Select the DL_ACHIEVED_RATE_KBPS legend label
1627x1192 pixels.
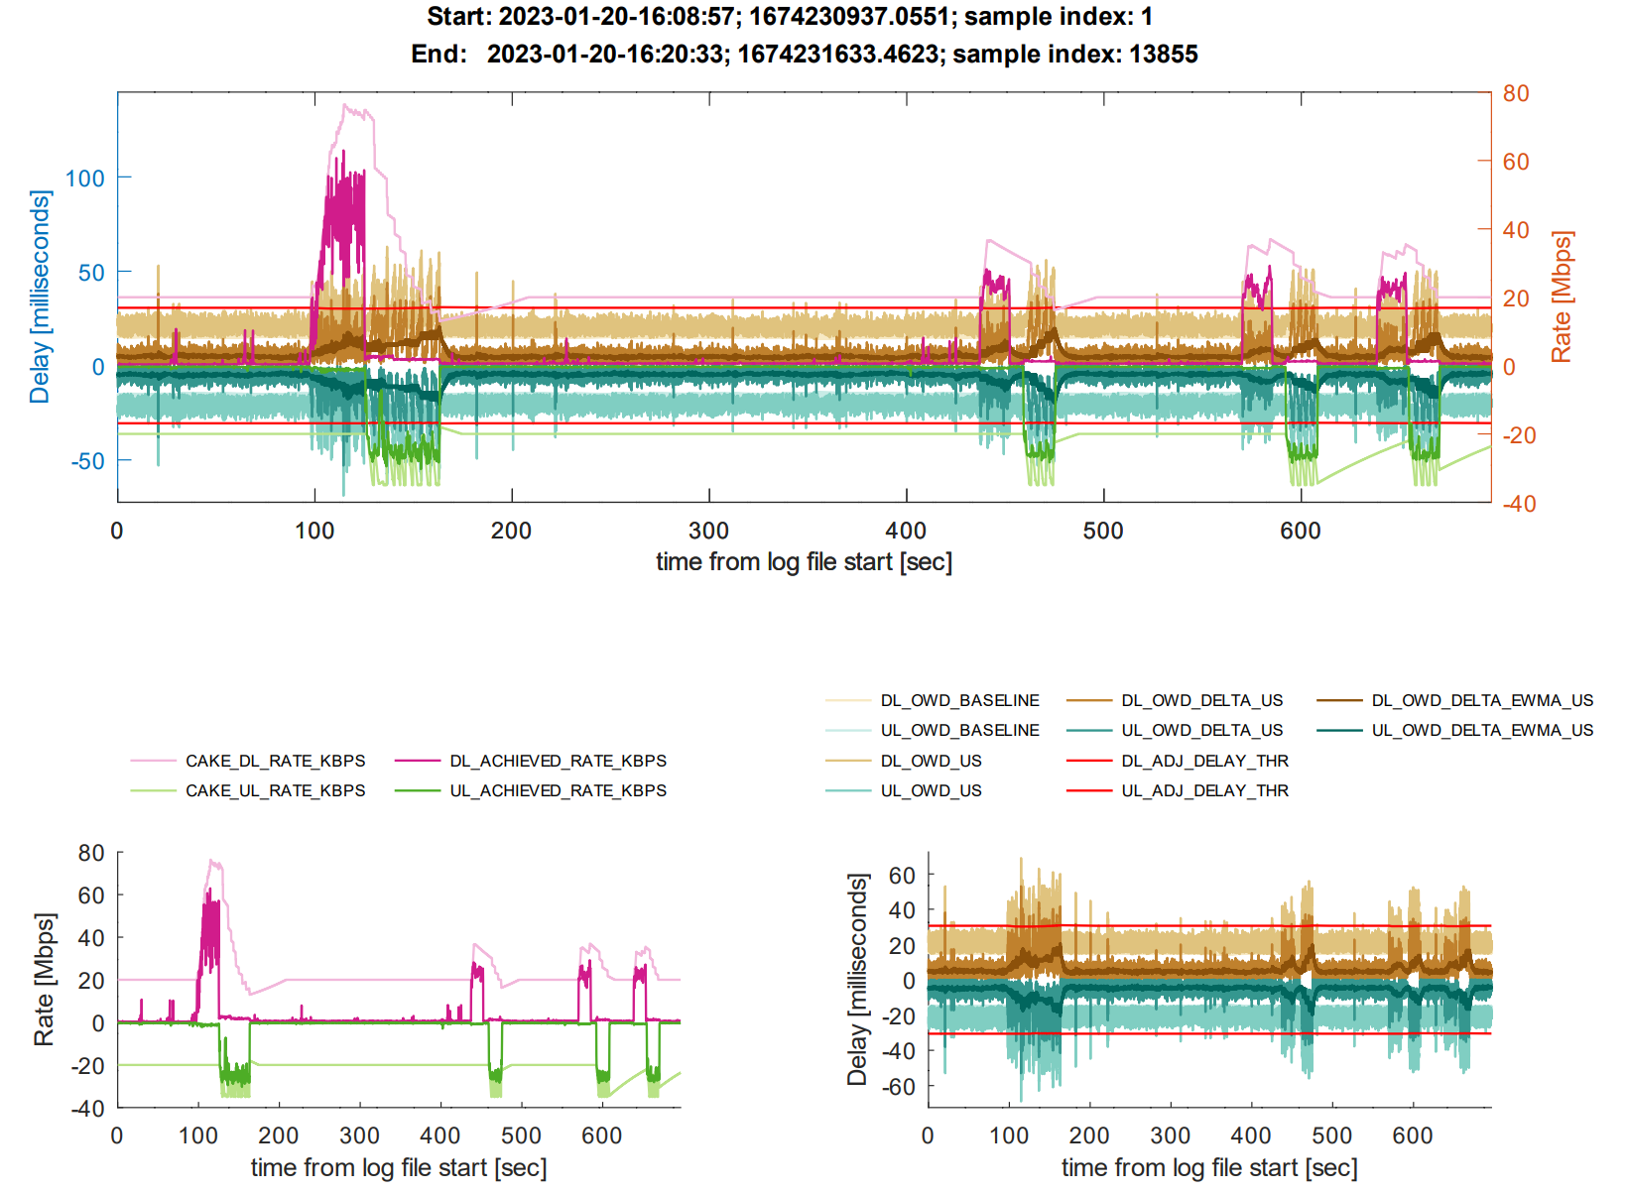click(558, 761)
